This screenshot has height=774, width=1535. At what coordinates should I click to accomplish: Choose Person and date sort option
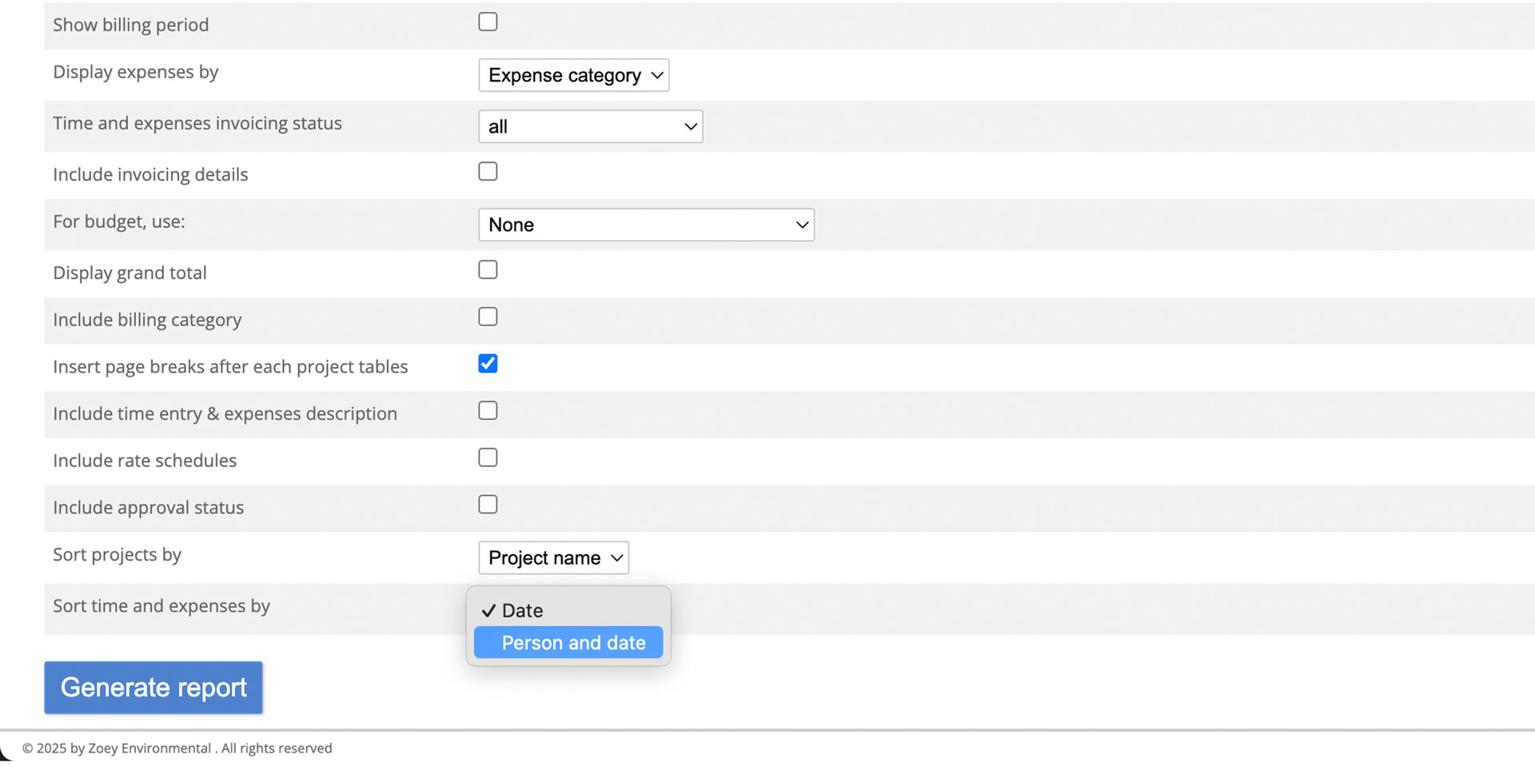coord(572,643)
